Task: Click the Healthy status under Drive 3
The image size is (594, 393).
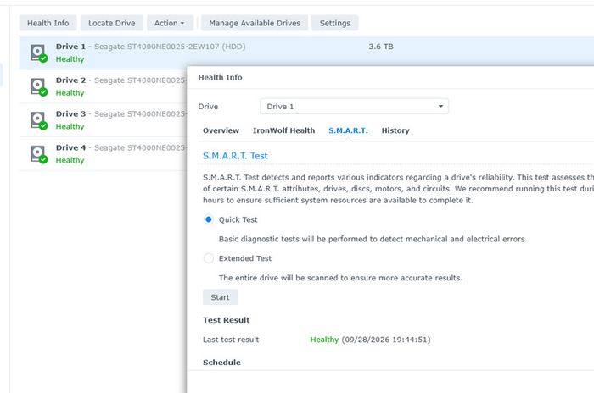Action: pyautogui.click(x=70, y=127)
